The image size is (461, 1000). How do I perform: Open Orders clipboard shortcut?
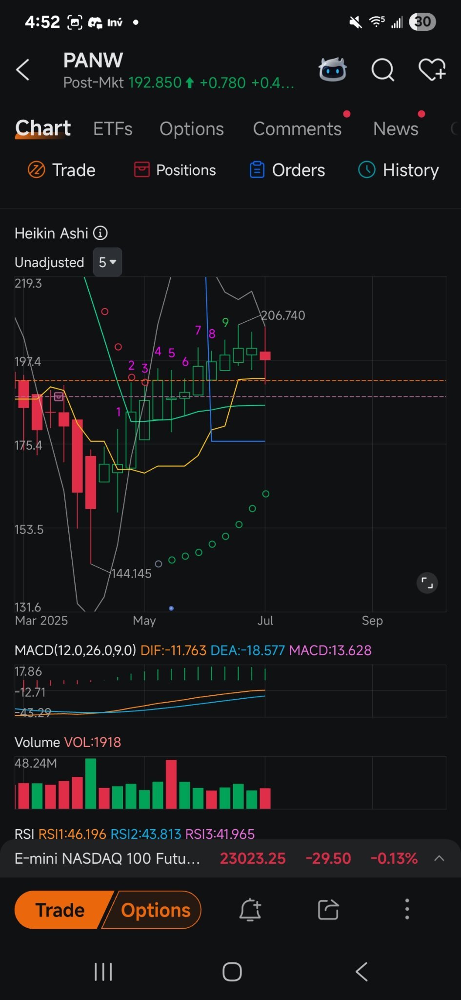click(x=287, y=170)
